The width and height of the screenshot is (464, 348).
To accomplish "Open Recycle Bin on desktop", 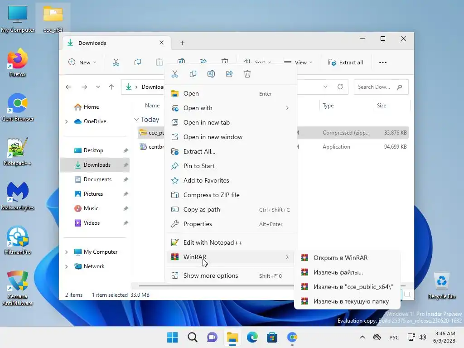I will coord(441,286).
